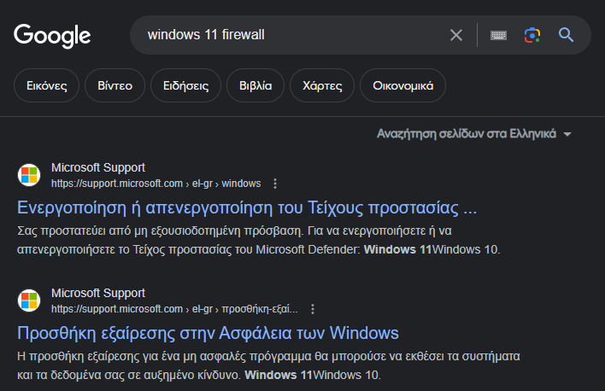
Task: Click the snippet starting 'Η προσθήκη εξαίρεσης για ένα'
Action: coord(268,365)
